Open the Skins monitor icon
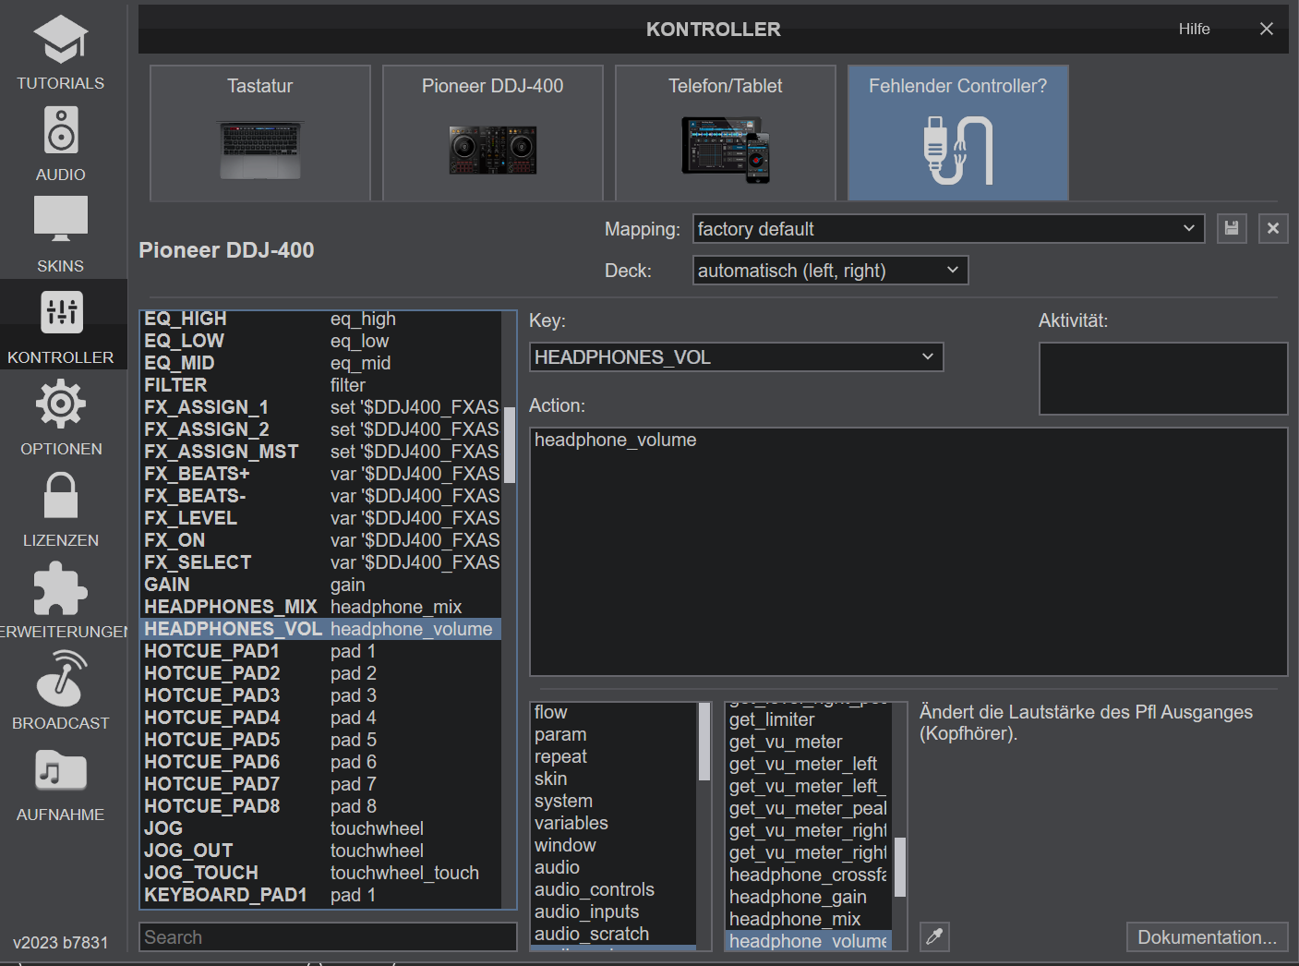The height and width of the screenshot is (966, 1299). (x=61, y=221)
